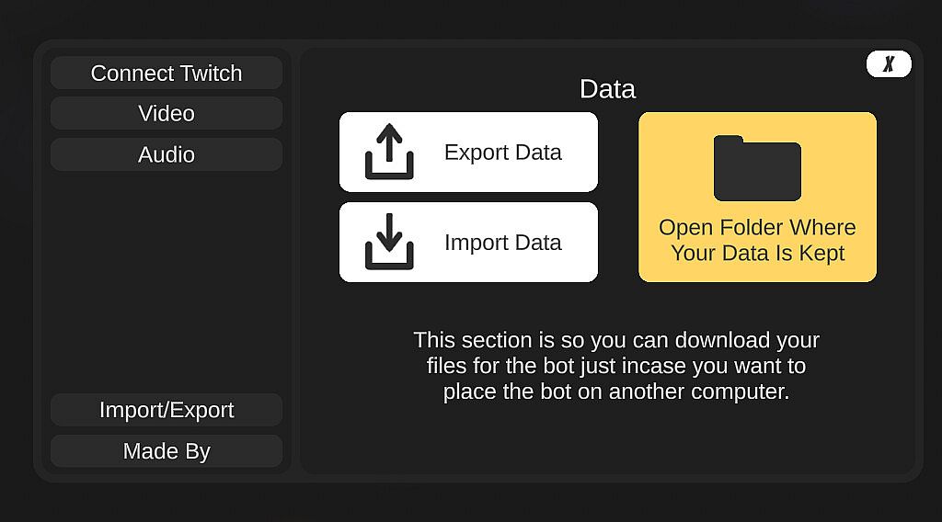Viewport: 942px width, 522px height.
Task: Click the "Your Data Is Kept" line
Action: pyautogui.click(x=757, y=254)
